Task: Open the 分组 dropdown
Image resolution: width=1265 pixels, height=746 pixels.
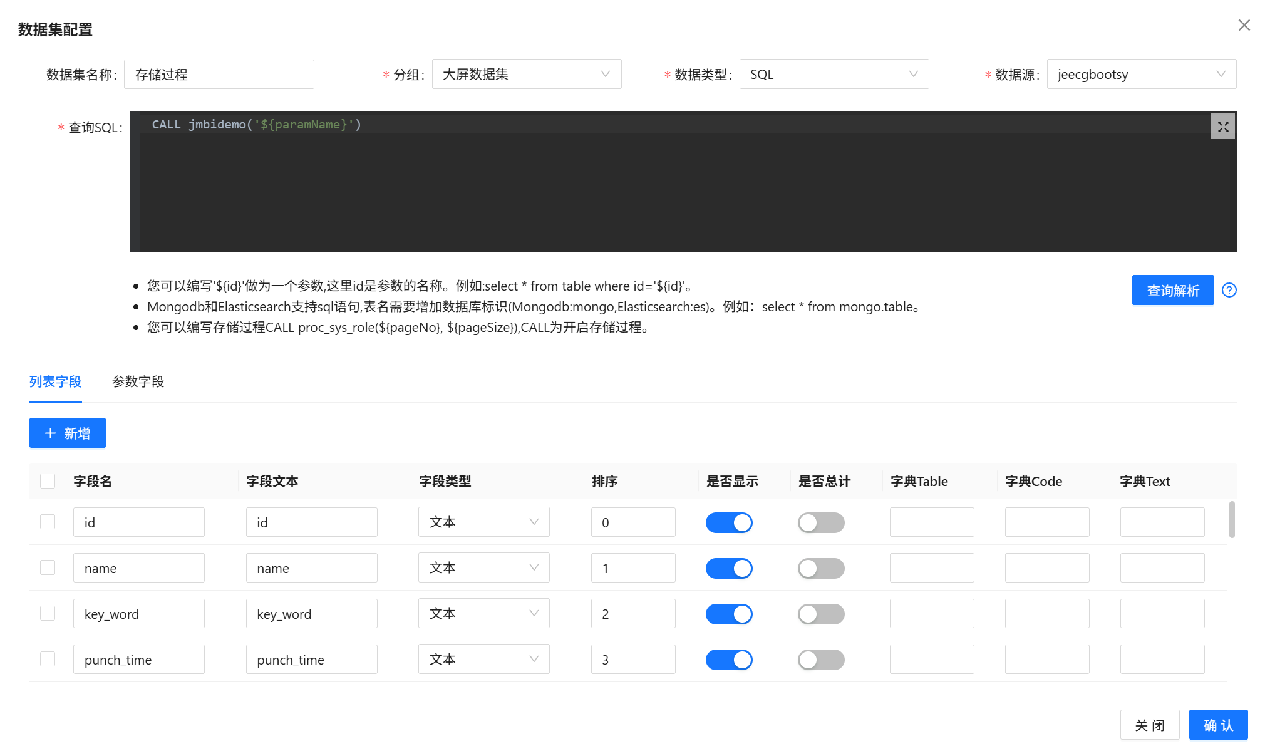Action: (526, 74)
